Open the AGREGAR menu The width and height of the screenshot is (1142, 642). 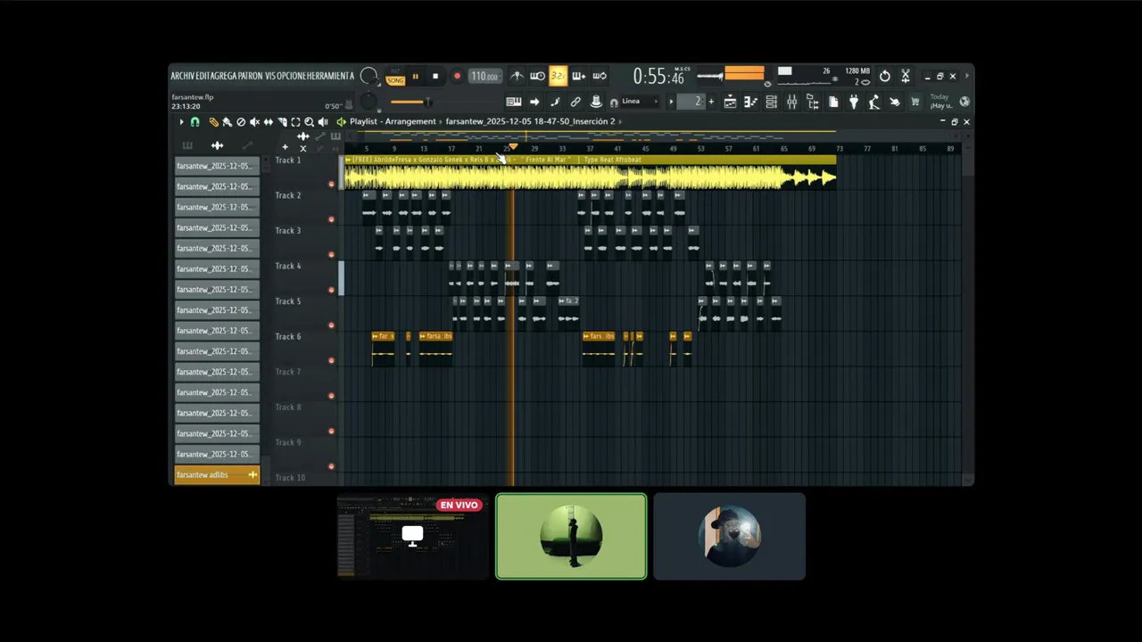click(x=224, y=76)
